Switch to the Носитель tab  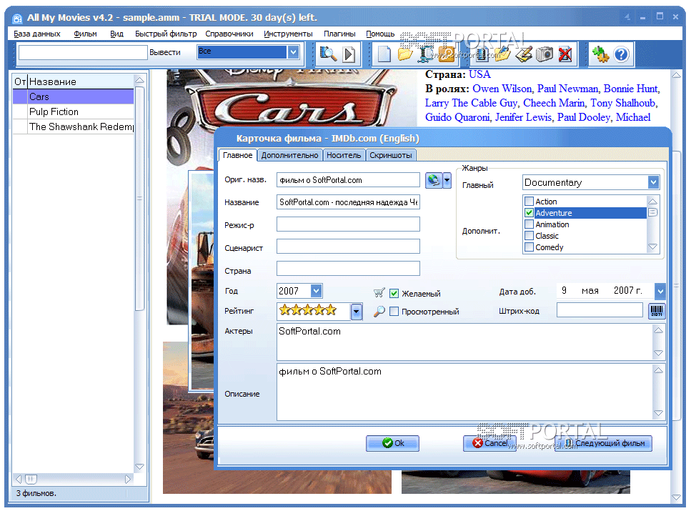pyautogui.click(x=344, y=155)
